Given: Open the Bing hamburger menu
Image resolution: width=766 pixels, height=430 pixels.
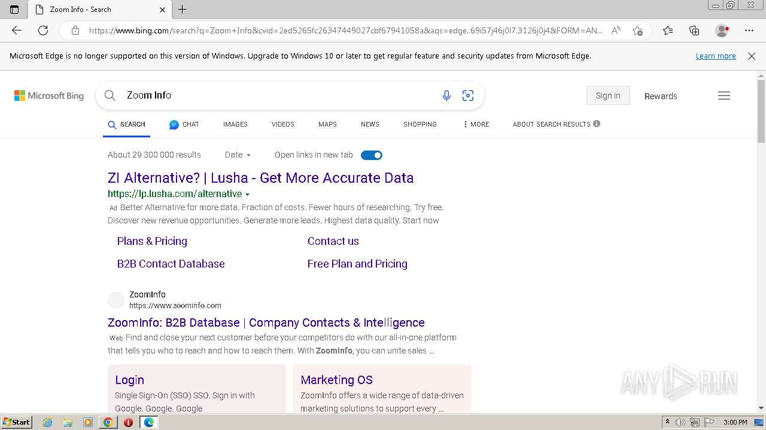Looking at the screenshot, I should pos(724,96).
